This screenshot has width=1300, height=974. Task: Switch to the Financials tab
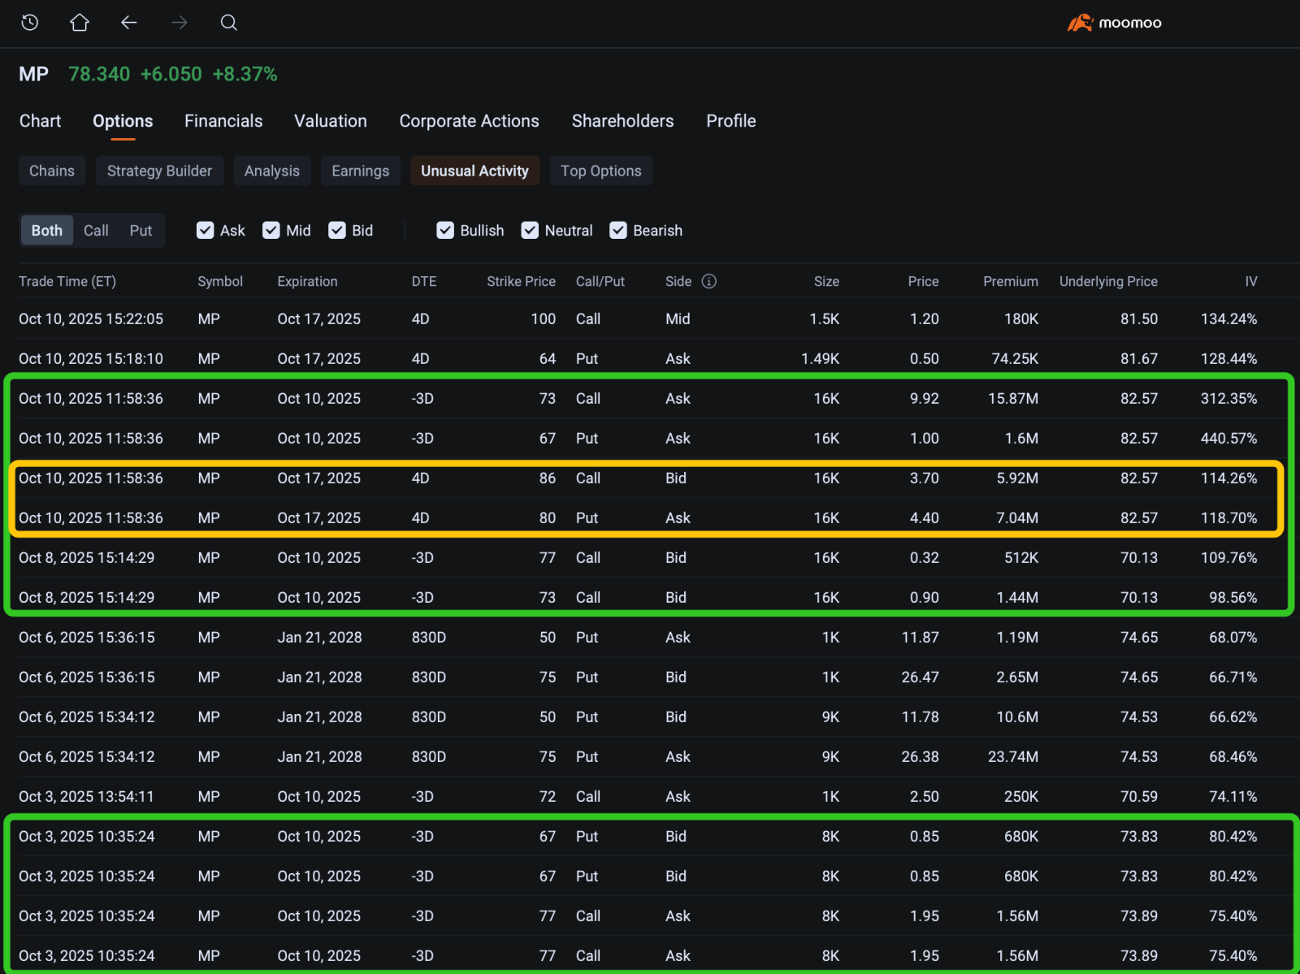pyautogui.click(x=223, y=121)
